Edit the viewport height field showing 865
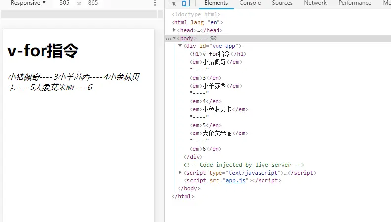 [93, 3]
